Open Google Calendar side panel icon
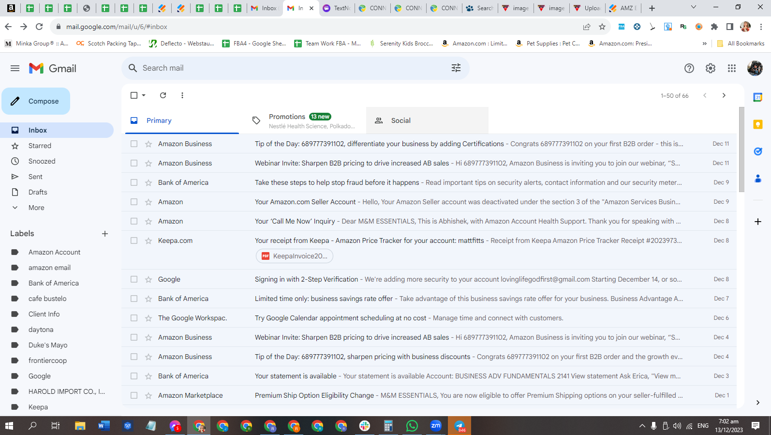771x435 pixels. click(758, 97)
